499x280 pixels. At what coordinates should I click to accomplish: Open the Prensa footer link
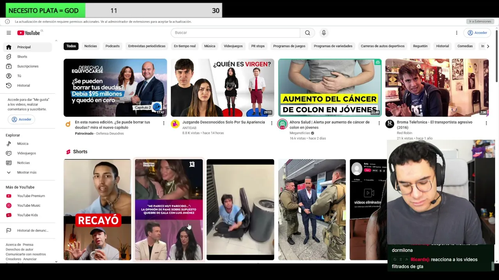click(x=28, y=245)
